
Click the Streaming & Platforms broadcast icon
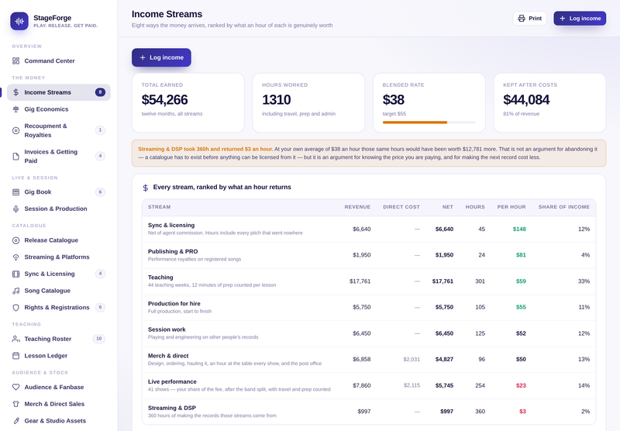point(15,257)
